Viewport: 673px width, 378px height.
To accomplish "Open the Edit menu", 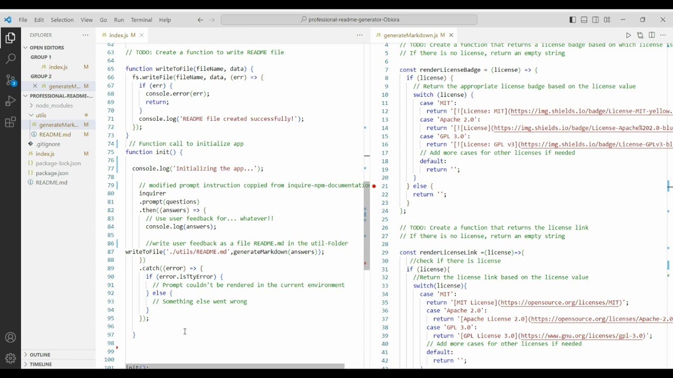I will tap(39, 20).
